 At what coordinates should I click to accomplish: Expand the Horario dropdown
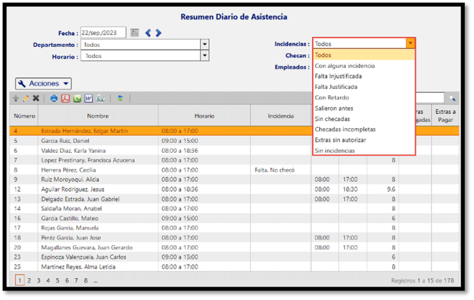point(205,56)
